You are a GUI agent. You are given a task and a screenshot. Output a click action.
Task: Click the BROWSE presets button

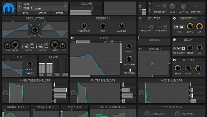[x=60, y=13]
